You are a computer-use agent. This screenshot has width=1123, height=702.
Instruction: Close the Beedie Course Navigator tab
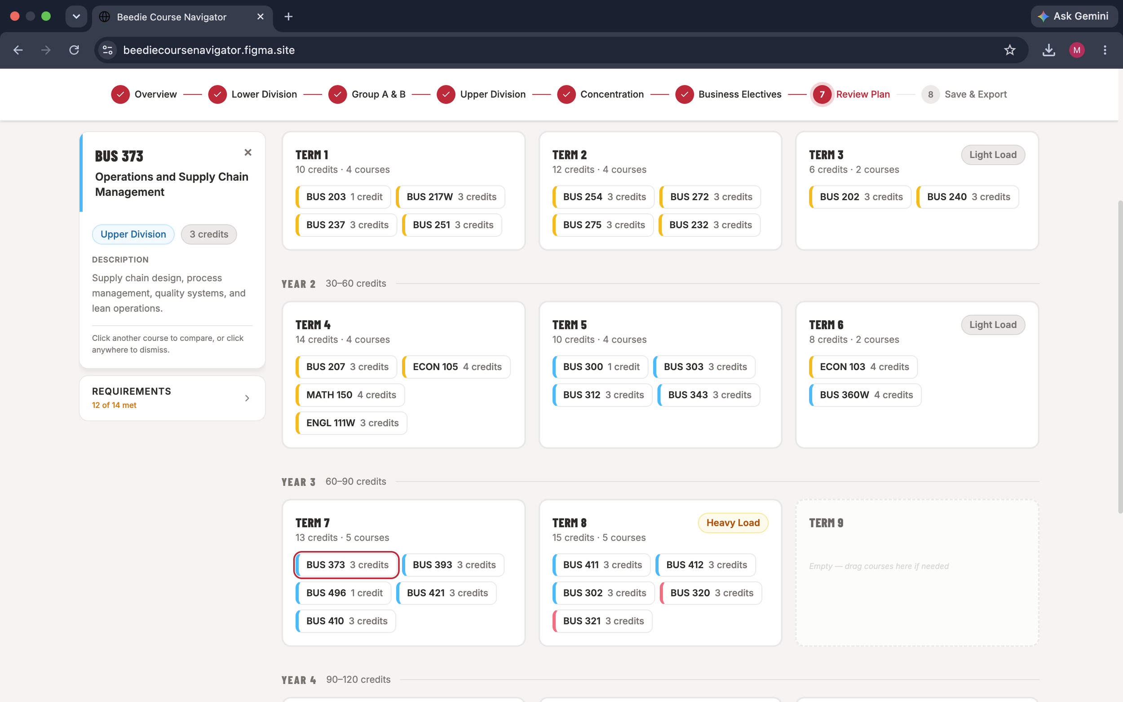261,17
